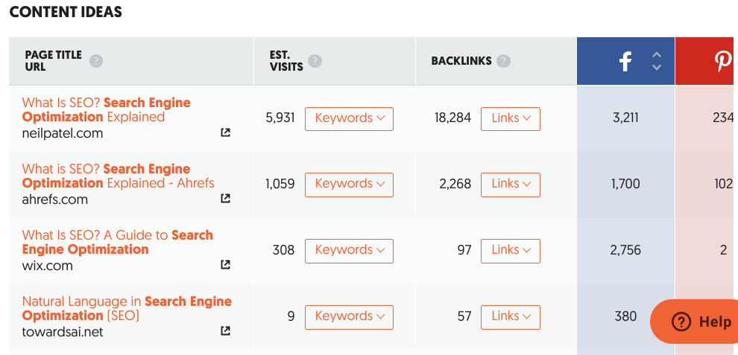
Task: Click the Pinterest column header icon
Action: tap(723, 62)
